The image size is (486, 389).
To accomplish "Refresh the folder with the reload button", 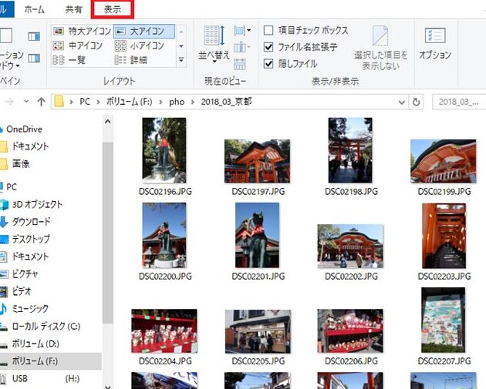I will pos(417,102).
